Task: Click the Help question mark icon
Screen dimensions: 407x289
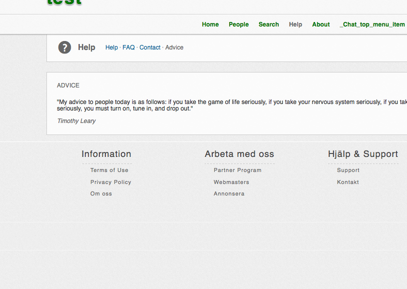Action: (64, 47)
